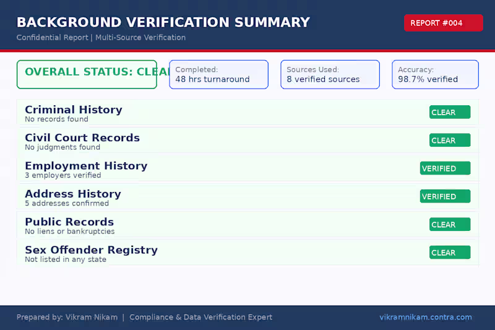The height and width of the screenshot is (330, 495).
Task: Click the CLEAR badge for Sex Offender Registry
Action: tap(450, 253)
